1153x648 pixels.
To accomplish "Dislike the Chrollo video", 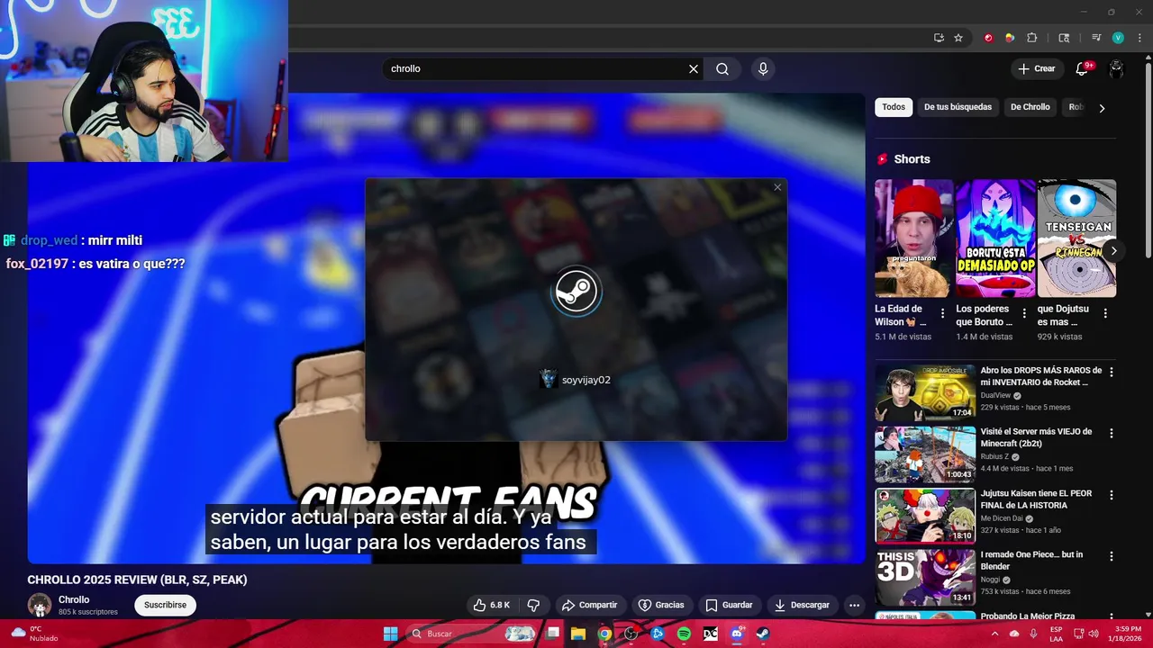I will [x=533, y=605].
